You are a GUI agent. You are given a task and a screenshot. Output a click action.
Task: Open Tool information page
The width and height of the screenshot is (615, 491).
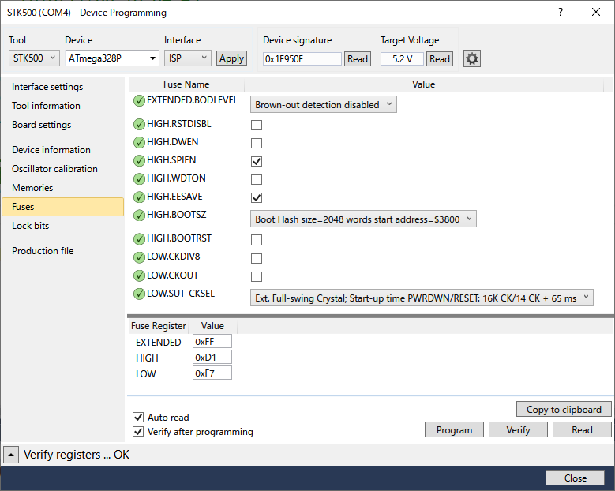[x=46, y=106]
